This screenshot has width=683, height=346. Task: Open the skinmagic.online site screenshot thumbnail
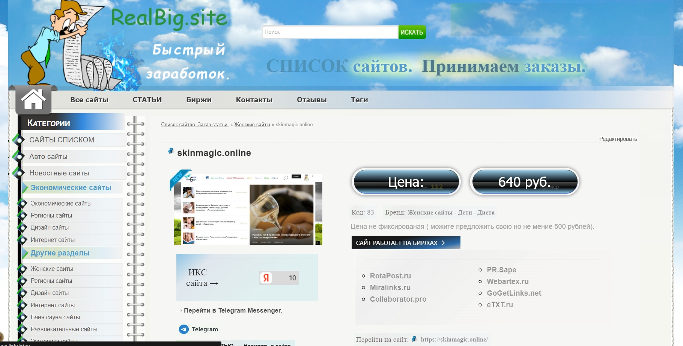point(248,209)
